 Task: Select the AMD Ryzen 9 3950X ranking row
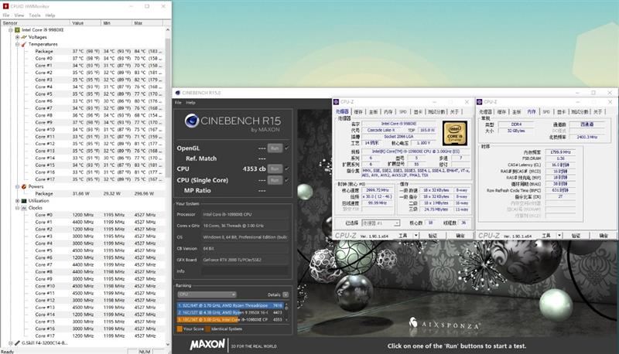230,312
